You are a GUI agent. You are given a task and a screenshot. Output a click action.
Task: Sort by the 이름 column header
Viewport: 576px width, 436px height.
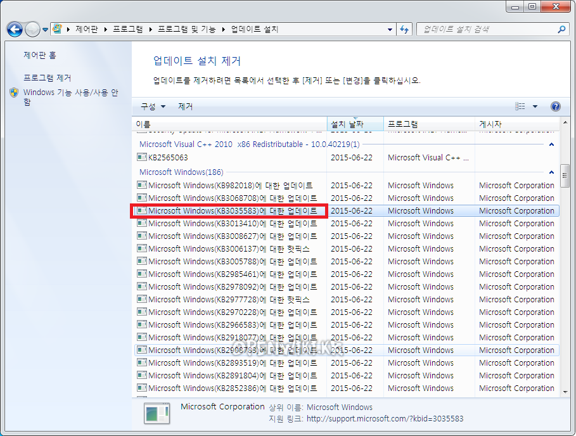point(229,124)
